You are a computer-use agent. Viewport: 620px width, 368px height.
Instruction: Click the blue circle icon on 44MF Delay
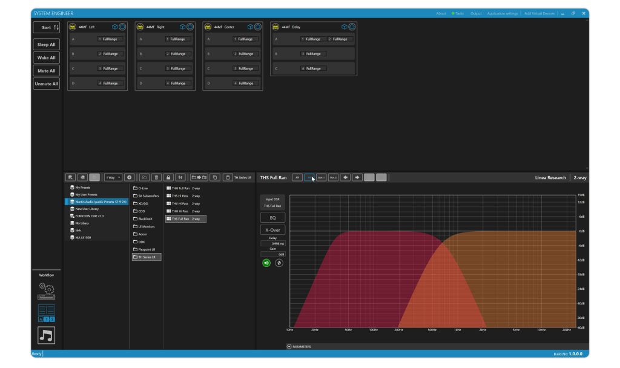coord(352,27)
